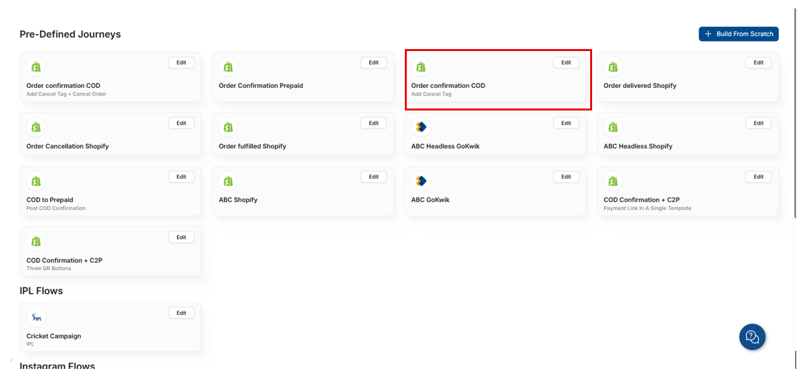800x385 pixels.
Task: Click Shopify icon on ABC Headless Shopify card
Action: 613,127
